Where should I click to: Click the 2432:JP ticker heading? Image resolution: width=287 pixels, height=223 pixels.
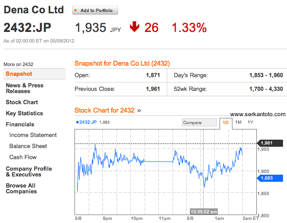click(x=27, y=28)
